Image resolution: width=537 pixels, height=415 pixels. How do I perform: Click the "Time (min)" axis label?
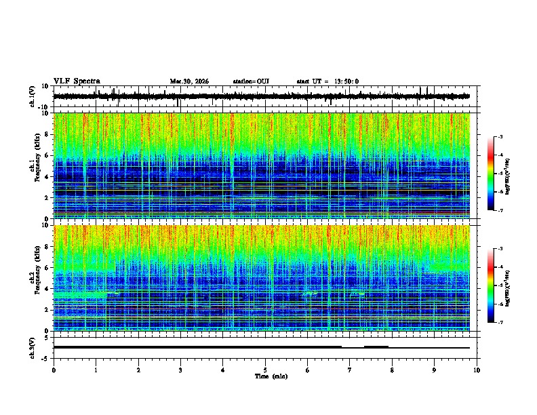click(271, 376)
